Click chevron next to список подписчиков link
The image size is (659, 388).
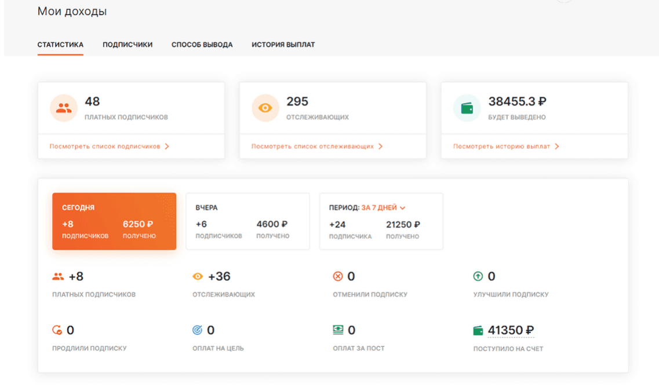[x=167, y=146]
